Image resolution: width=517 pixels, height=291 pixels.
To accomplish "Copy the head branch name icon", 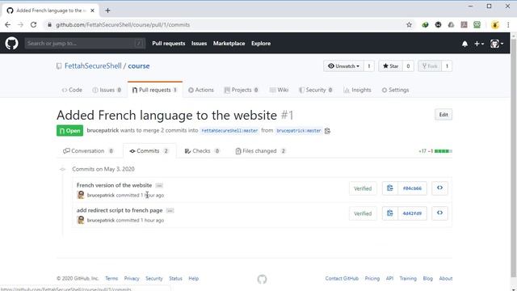I will [327, 131].
